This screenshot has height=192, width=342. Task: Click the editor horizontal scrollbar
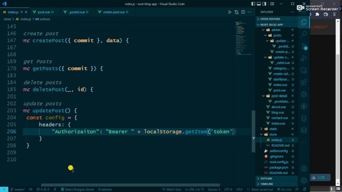[130, 185]
